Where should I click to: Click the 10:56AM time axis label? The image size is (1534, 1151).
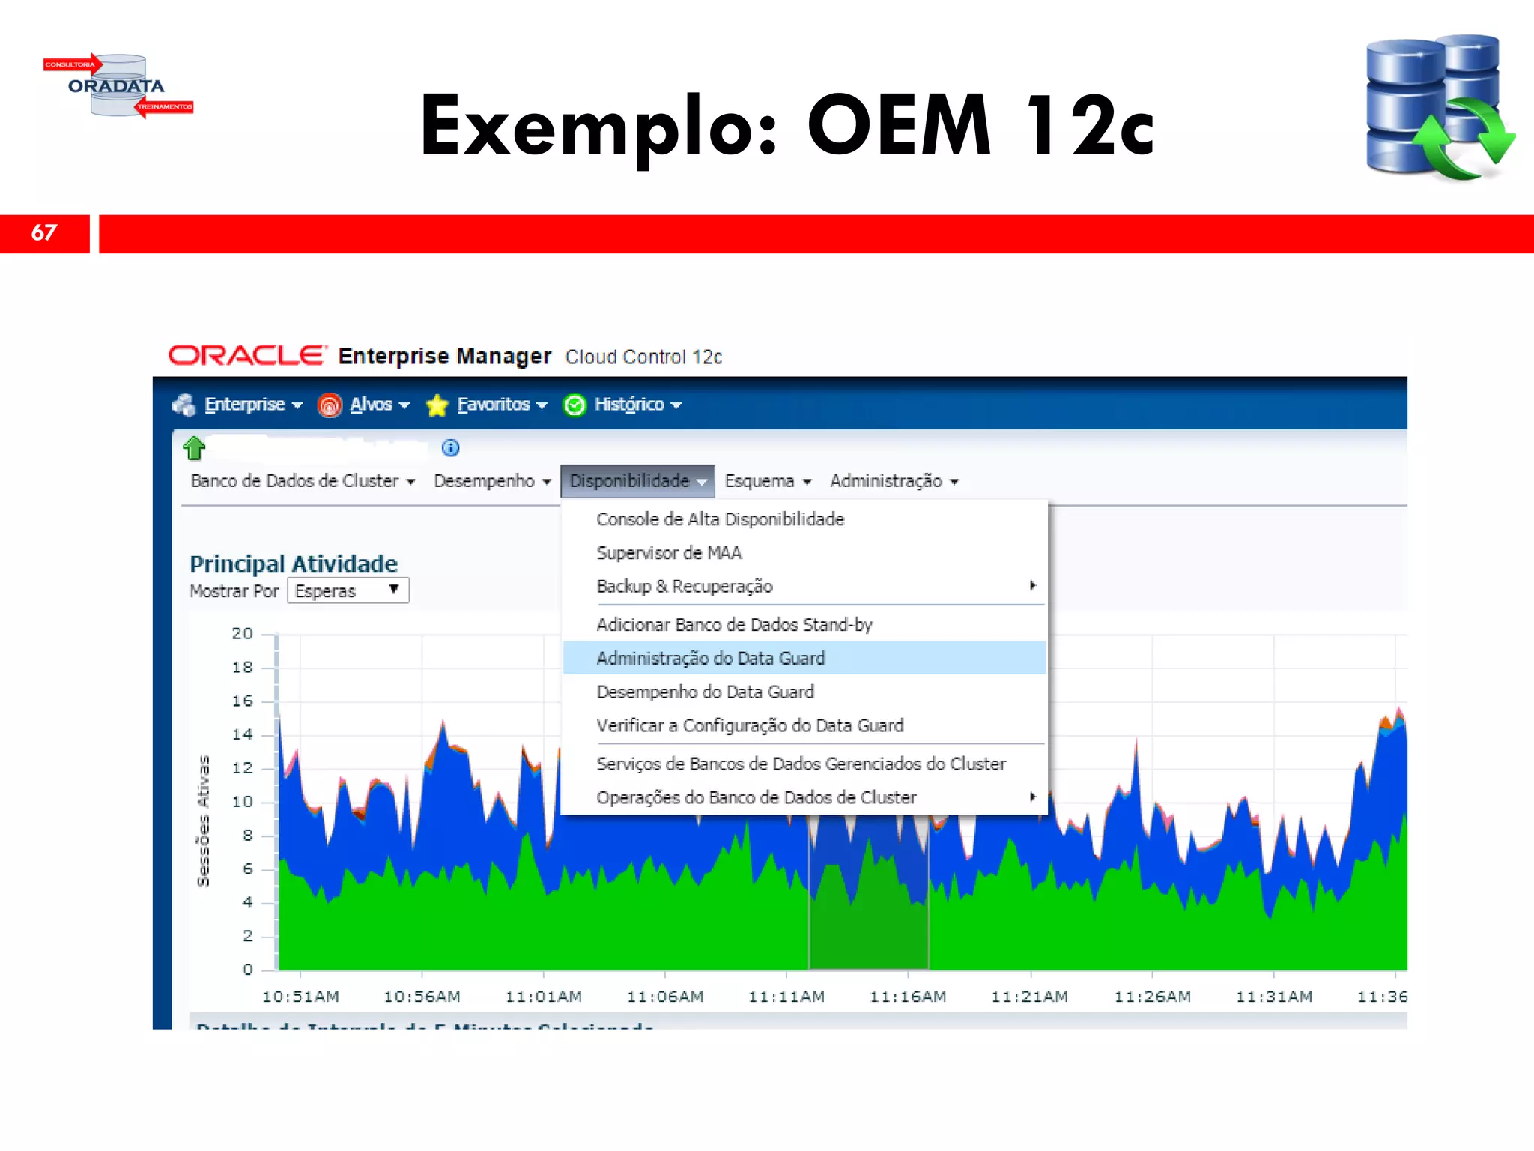422,997
